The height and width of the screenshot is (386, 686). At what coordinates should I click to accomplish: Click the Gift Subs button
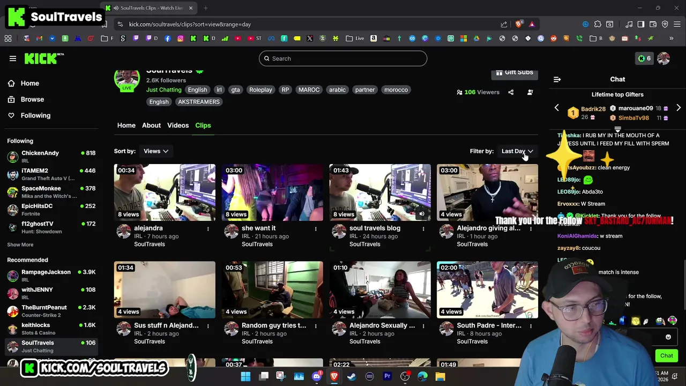pos(514,72)
